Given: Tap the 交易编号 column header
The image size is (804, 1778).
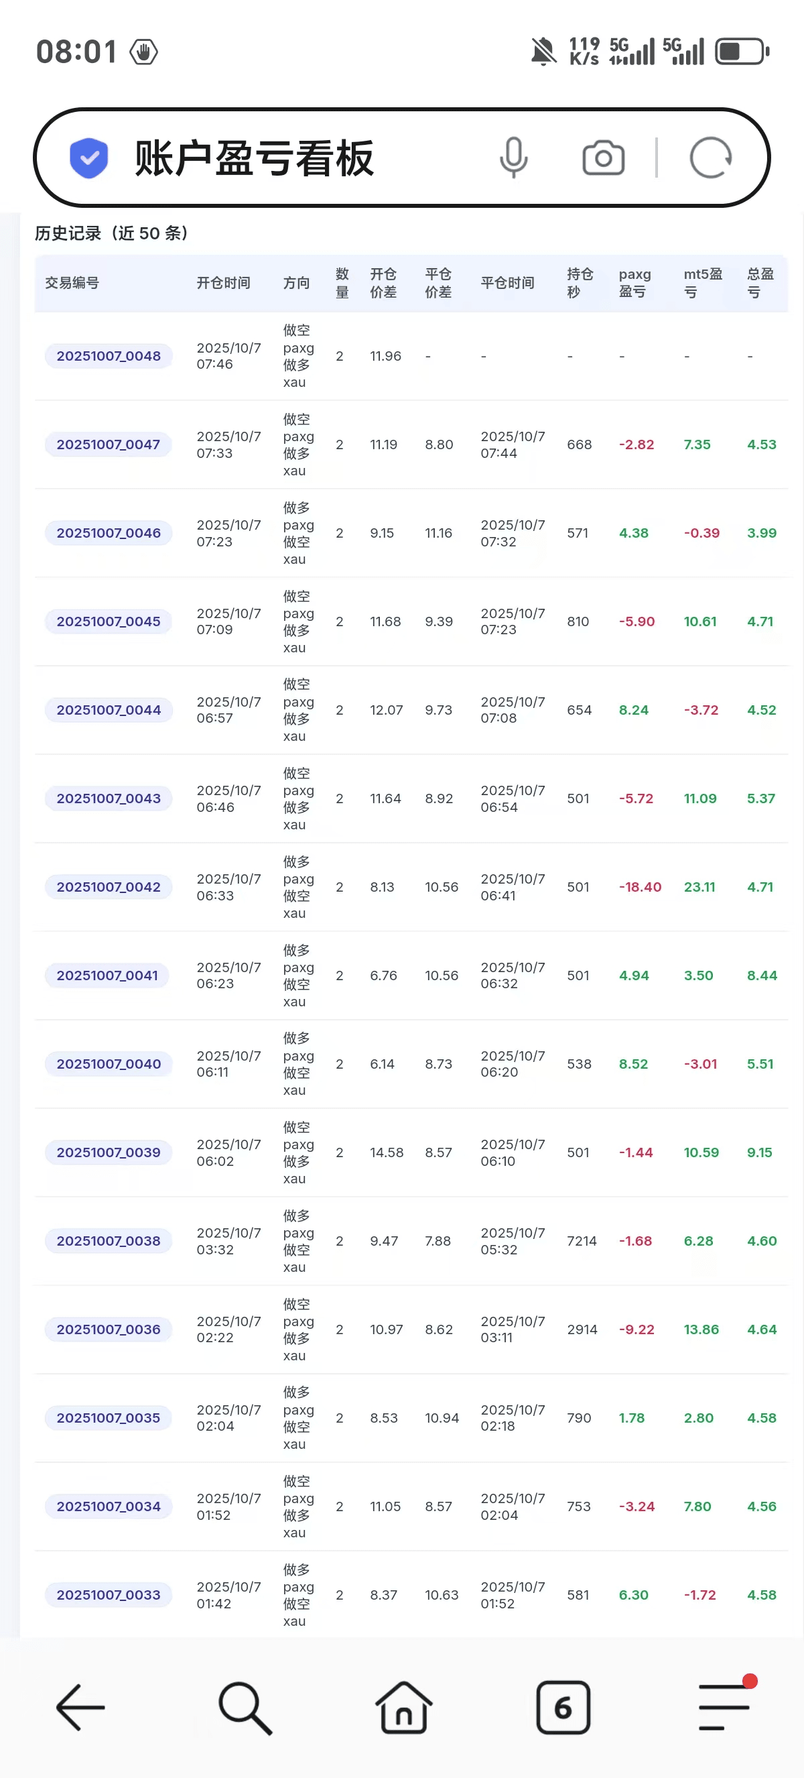Looking at the screenshot, I should tap(72, 283).
